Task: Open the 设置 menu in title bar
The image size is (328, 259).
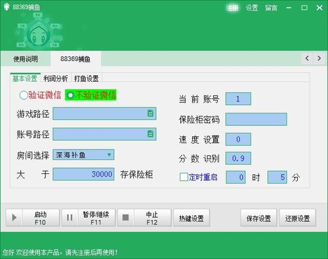Action: coord(252,8)
